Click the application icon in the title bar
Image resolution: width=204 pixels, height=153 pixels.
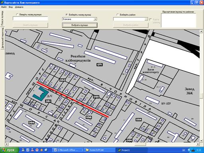point(2,2)
